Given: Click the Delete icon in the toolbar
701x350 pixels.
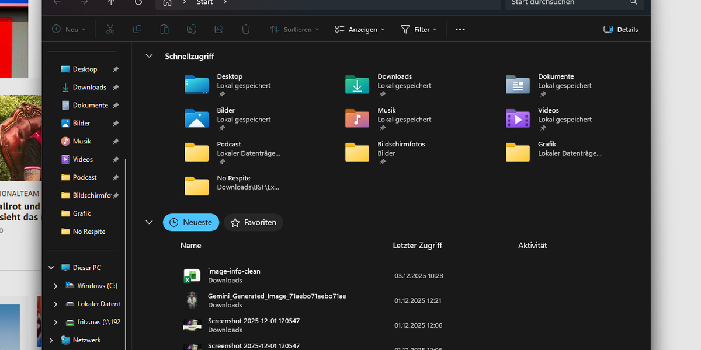Looking at the screenshot, I should point(245,29).
